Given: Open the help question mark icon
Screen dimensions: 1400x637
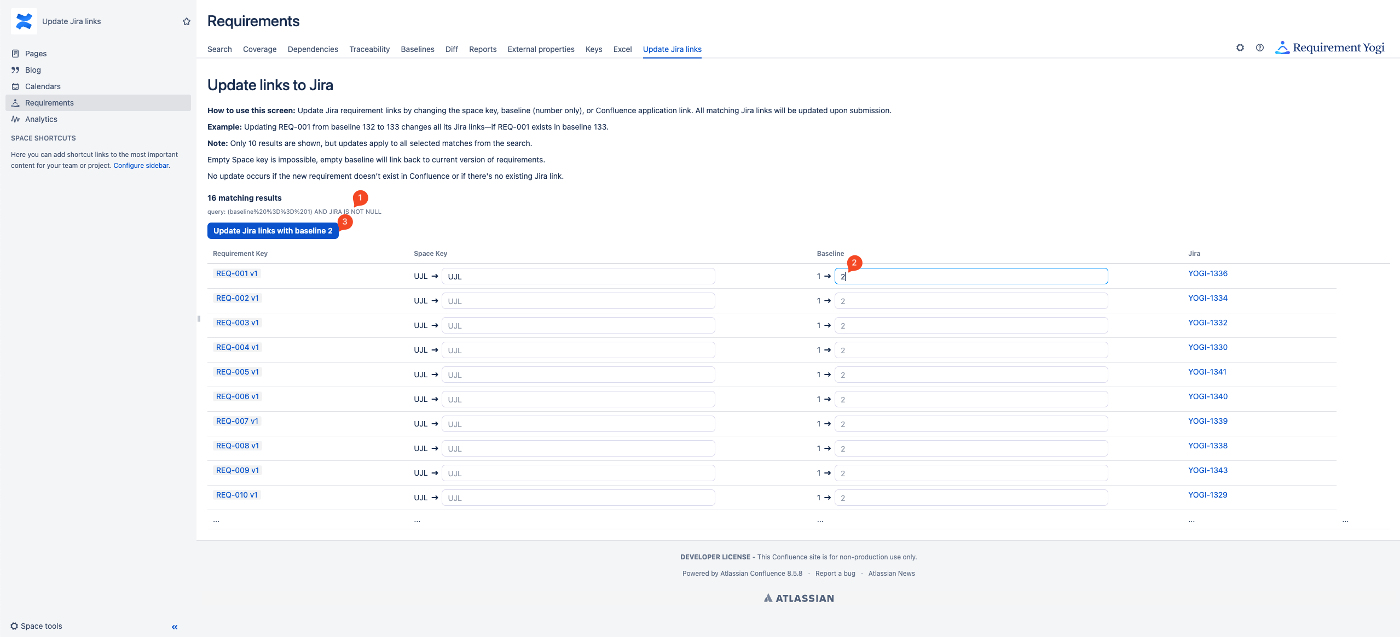Looking at the screenshot, I should pos(1259,48).
